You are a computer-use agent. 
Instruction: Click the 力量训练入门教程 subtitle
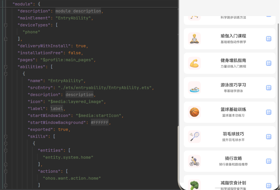pyautogui.click(x=233, y=66)
